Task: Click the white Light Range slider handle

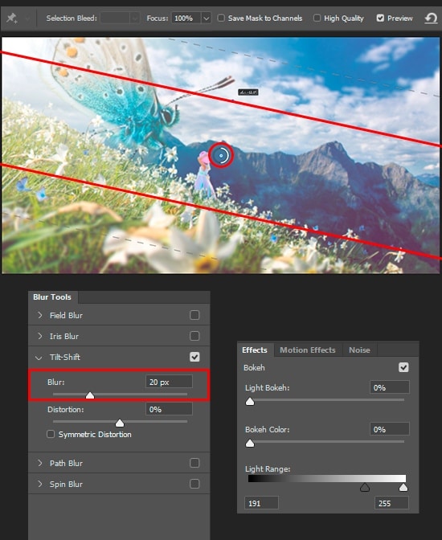Action: [403, 487]
